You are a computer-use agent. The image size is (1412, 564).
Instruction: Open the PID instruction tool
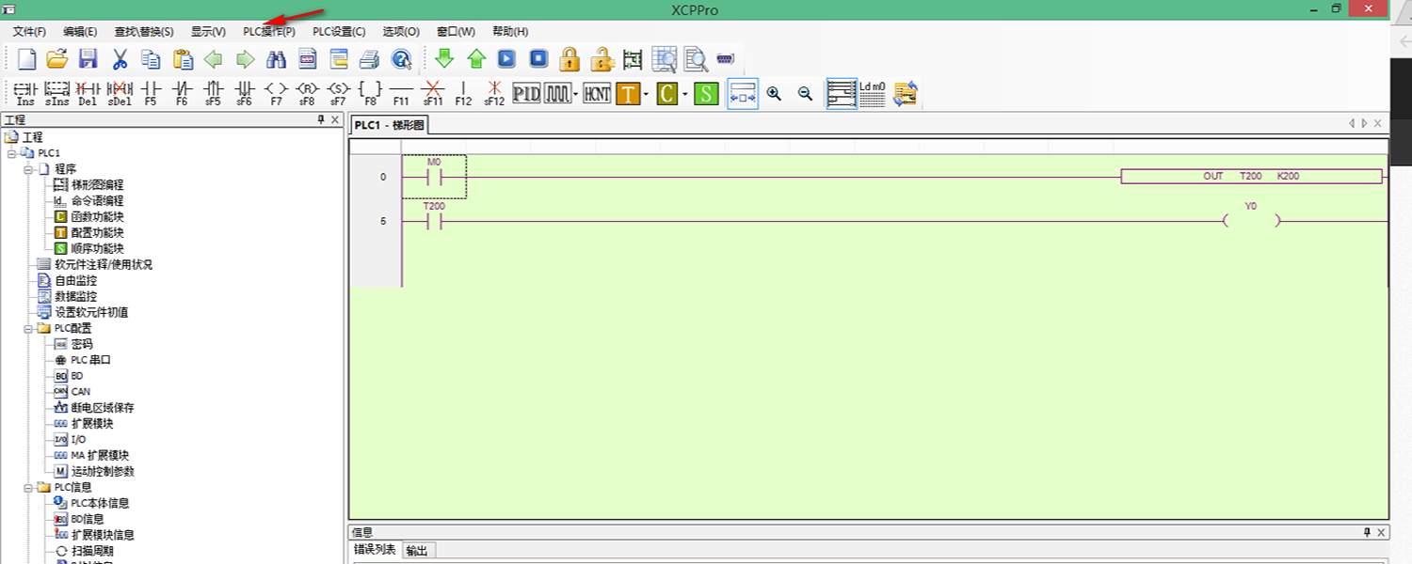pos(526,93)
